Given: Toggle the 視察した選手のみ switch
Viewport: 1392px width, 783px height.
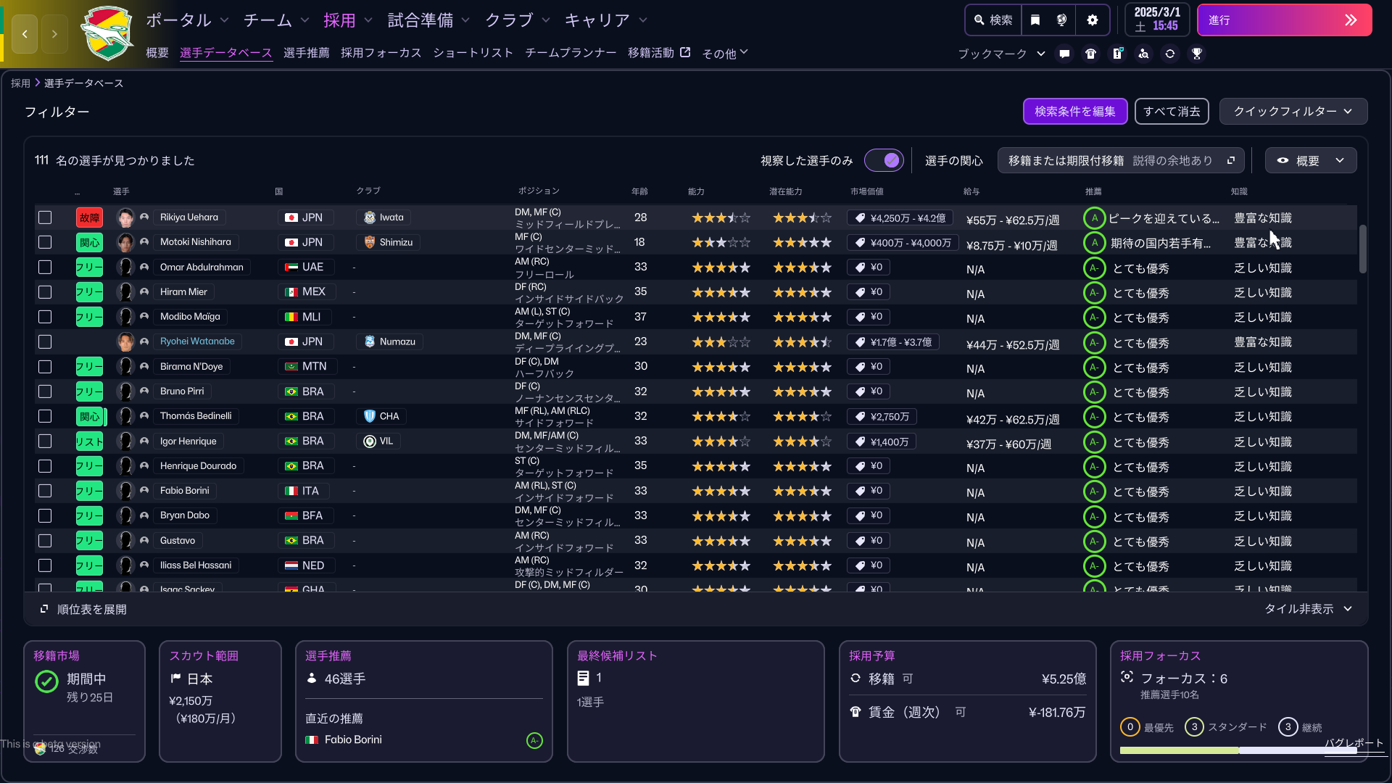Looking at the screenshot, I should pos(884,160).
